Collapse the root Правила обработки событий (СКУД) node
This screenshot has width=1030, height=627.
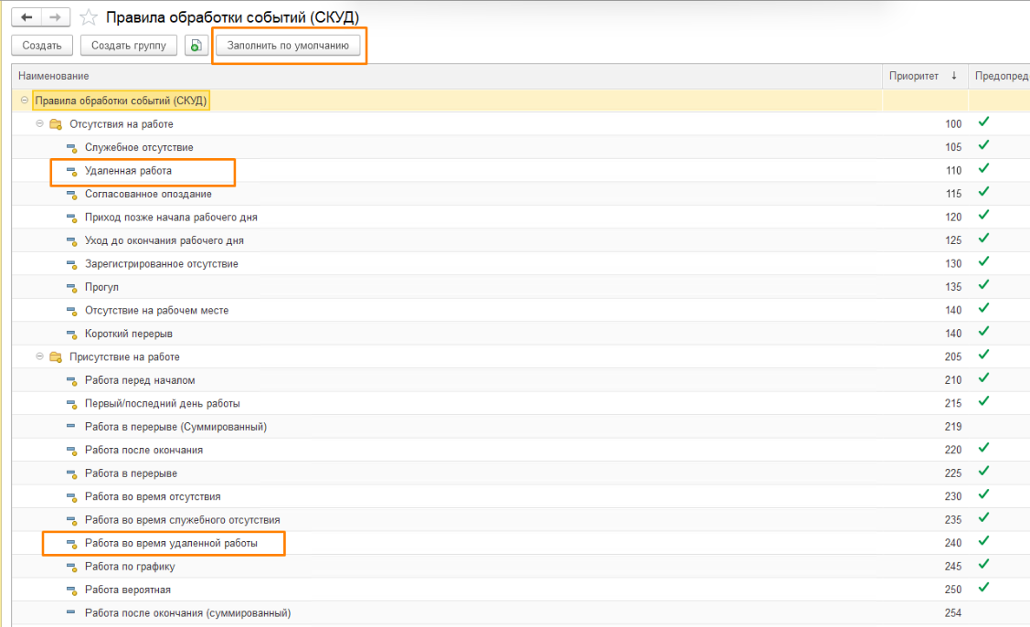(x=25, y=101)
